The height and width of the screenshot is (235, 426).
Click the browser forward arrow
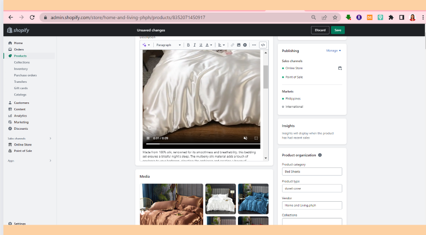22,18
